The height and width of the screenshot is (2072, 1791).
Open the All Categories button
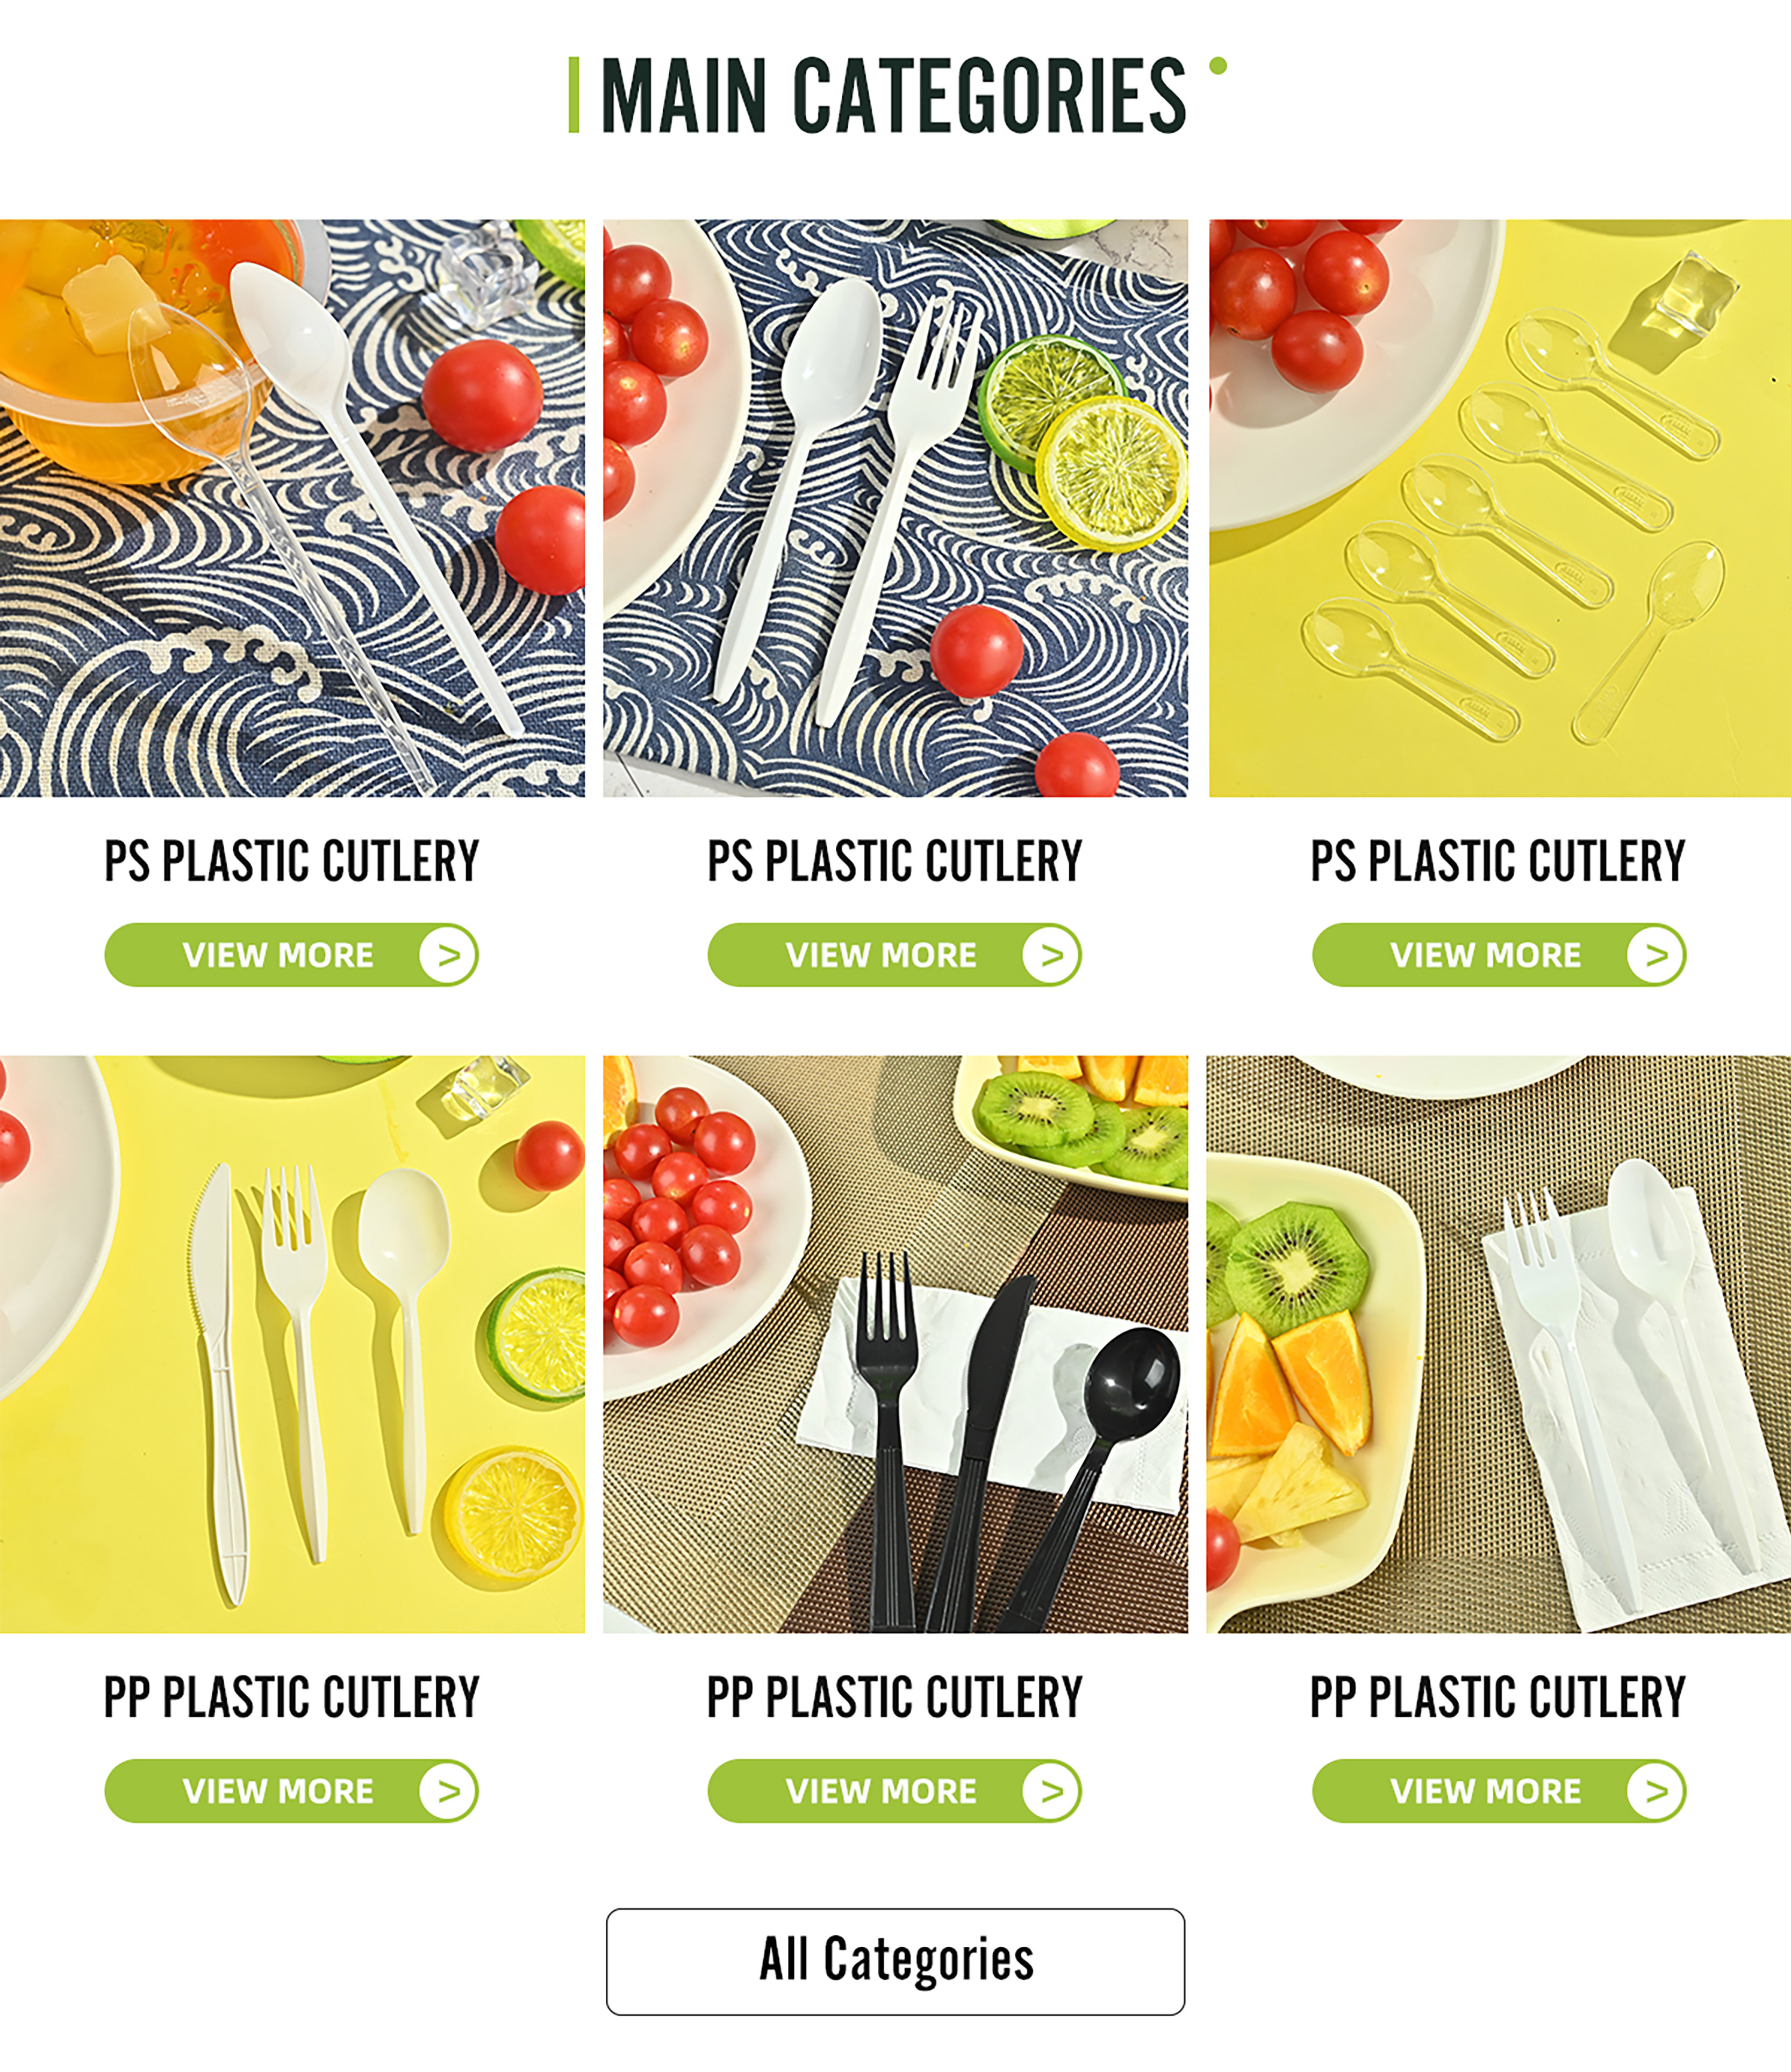pyautogui.click(x=895, y=1961)
